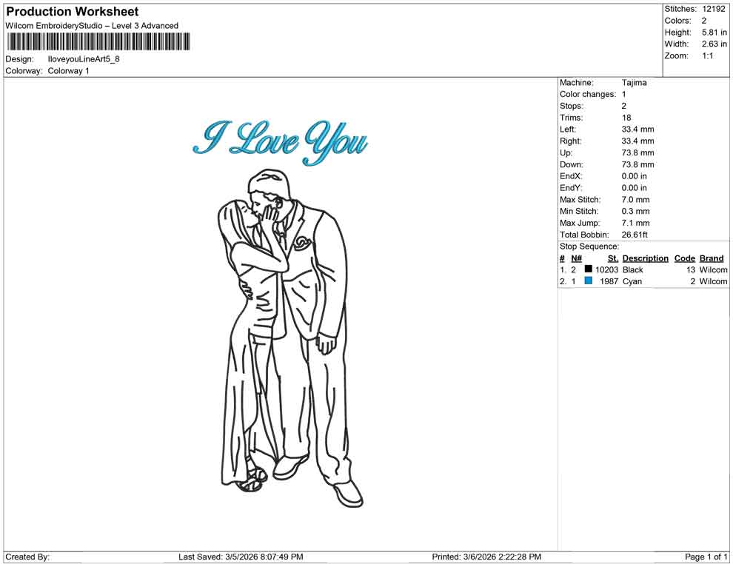Click the Wilcom brand entry for Black thread
Screen dimensions: 733x564
click(x=712, y=269)
